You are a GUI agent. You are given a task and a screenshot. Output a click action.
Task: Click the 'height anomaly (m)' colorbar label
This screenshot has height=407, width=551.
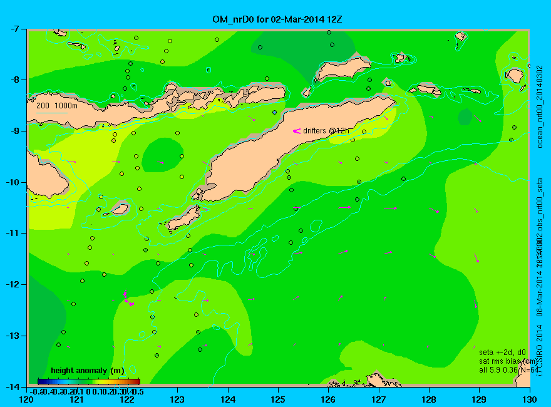[x=88, y=371]
